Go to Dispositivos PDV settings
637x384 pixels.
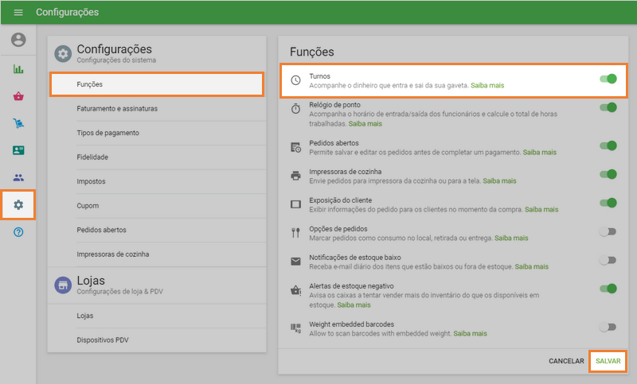103,339
